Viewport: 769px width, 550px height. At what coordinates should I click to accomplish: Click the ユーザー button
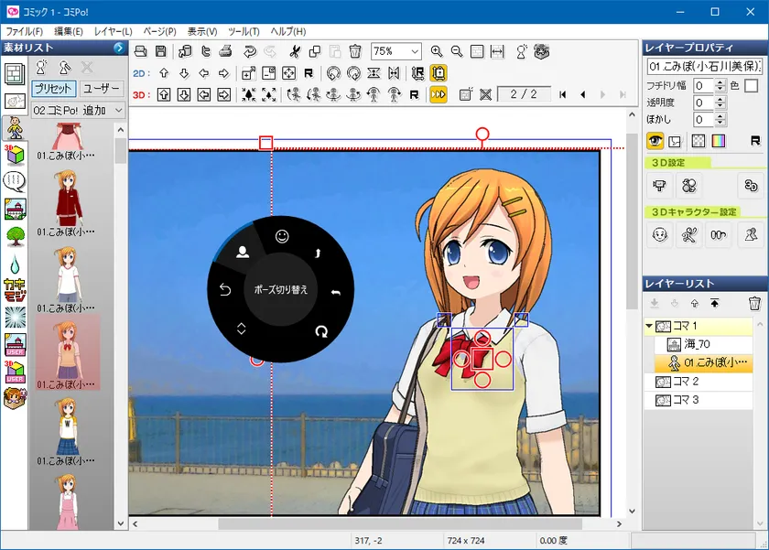[102, 89]
